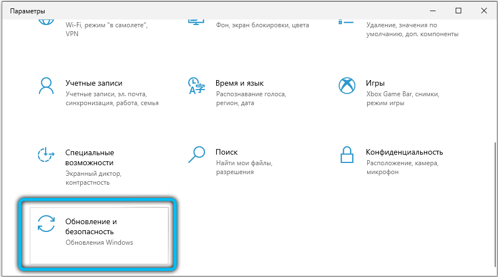Select the "Поиск" category title
Viewport: 498px width, 277px height.
pos(227,152)
